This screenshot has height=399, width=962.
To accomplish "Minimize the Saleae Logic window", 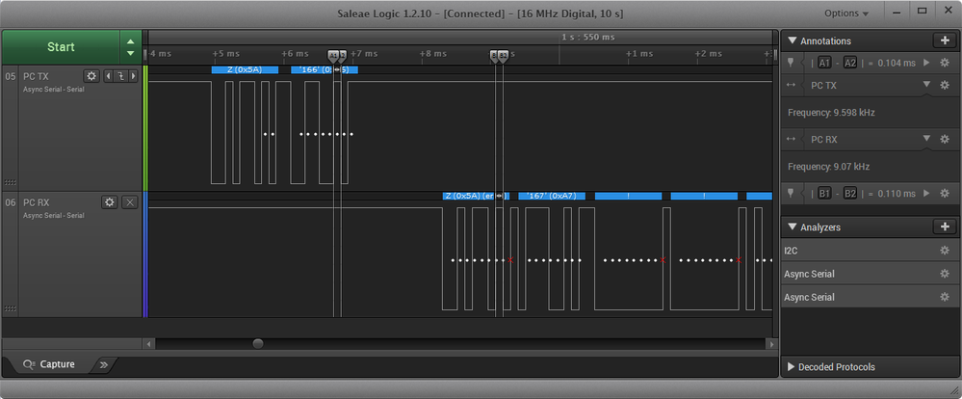I will 897,11.
